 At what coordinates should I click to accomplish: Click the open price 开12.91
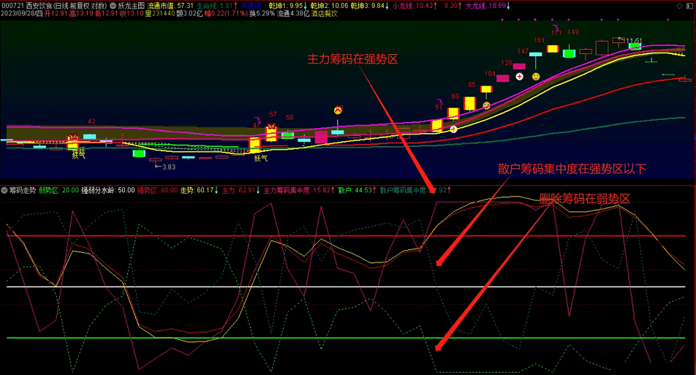[x=56, y=14]
